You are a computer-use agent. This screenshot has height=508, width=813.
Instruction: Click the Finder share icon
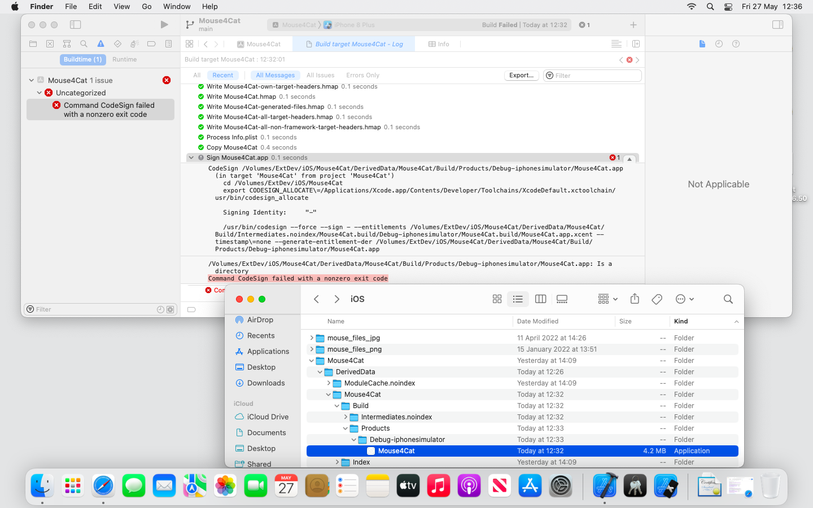[635, 299]
